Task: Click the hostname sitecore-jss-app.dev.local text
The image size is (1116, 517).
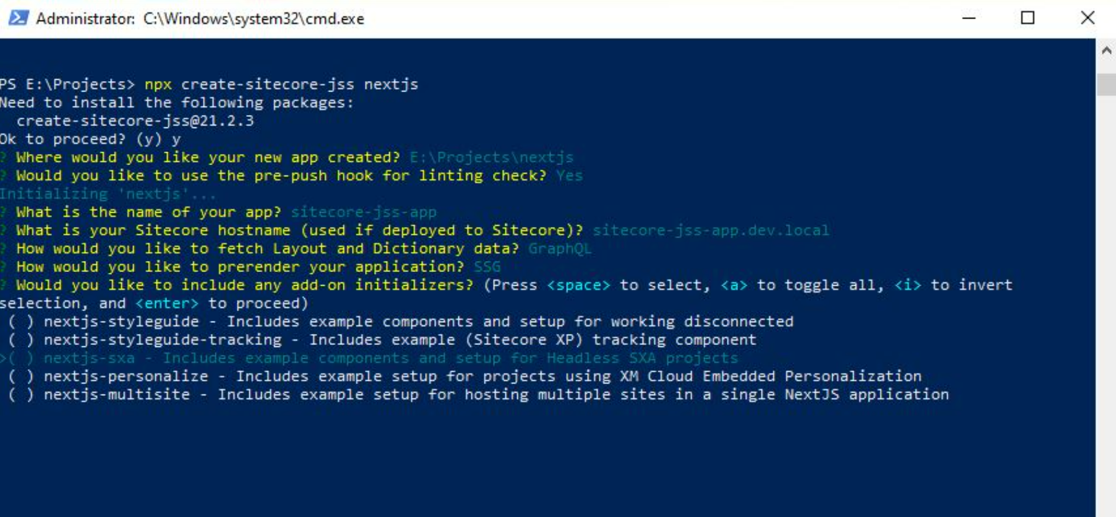Action: 710,230
